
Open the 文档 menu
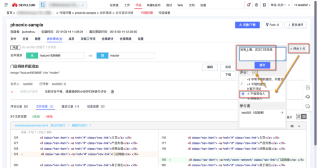click(192, 5)
